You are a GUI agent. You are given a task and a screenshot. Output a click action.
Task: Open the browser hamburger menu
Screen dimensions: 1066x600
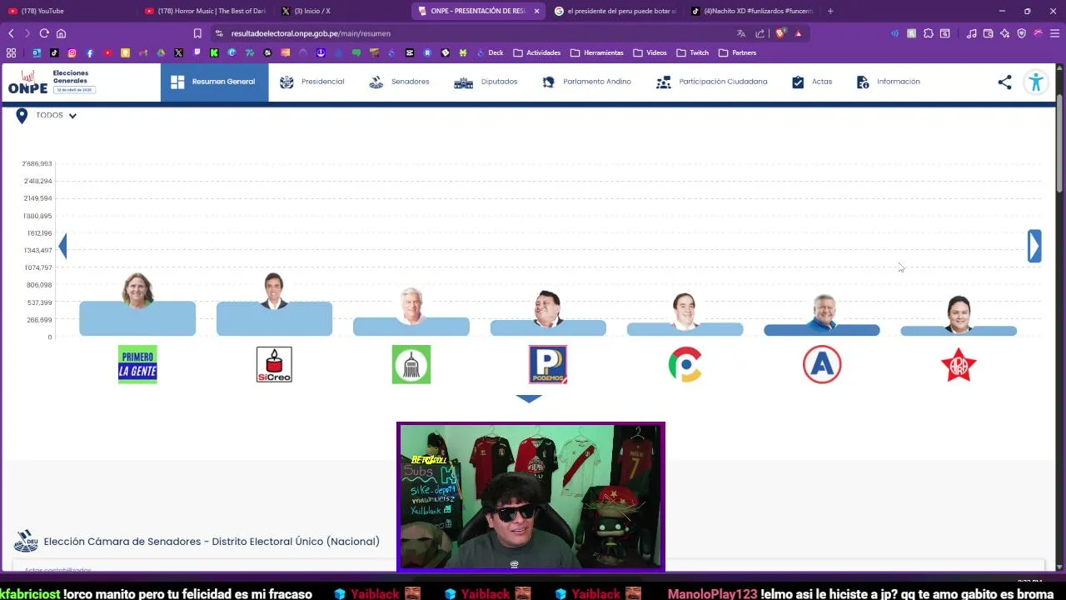(x=1054, y=33)
